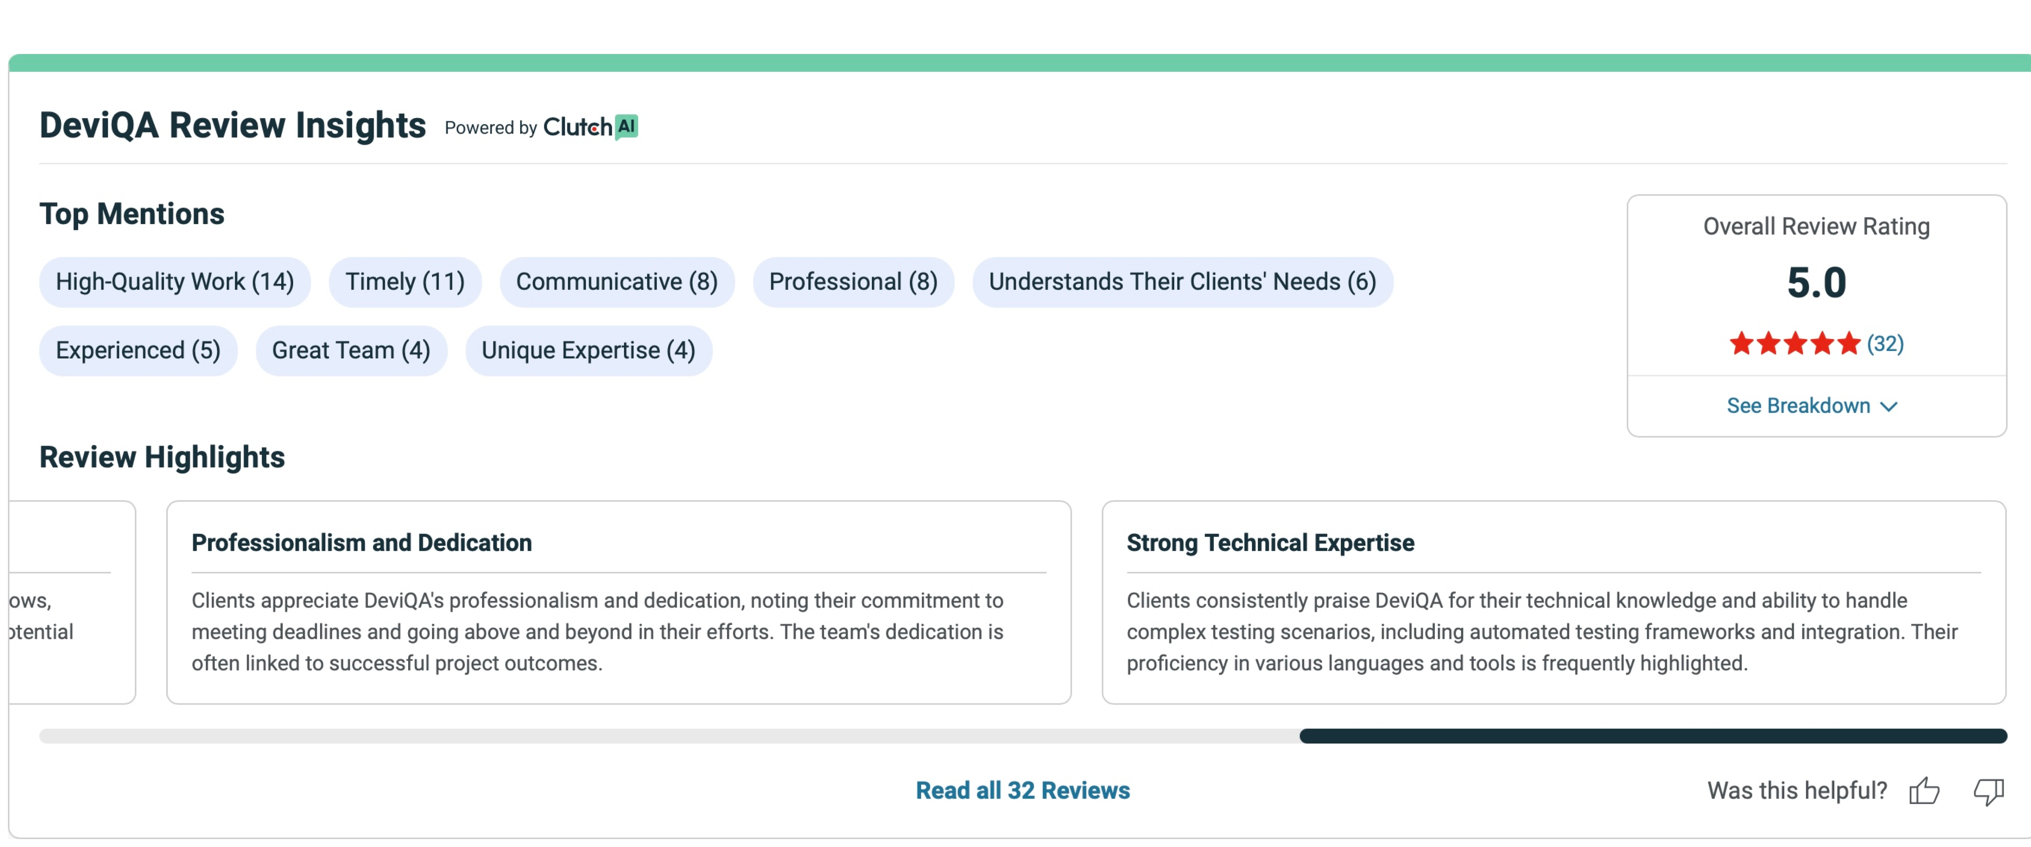Select the Timely (11) mention tag
Viewport: 2031px width, 847px height.
click(x=405, y=281)
